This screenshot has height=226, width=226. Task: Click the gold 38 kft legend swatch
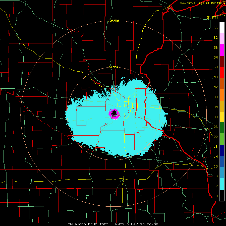222,106
